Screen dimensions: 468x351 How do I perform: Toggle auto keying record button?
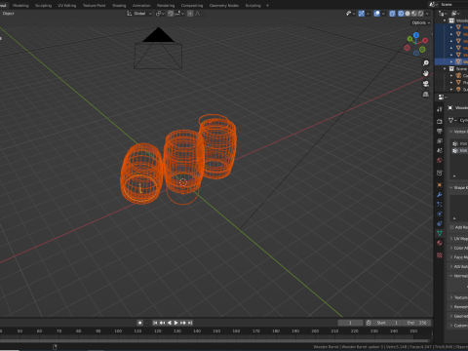(140, 323)
